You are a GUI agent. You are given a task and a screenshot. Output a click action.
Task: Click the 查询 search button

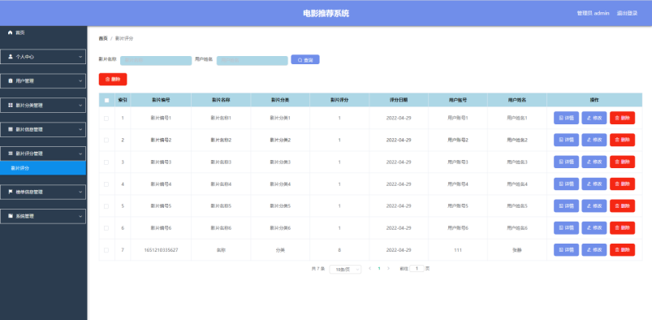coord(305,59)
